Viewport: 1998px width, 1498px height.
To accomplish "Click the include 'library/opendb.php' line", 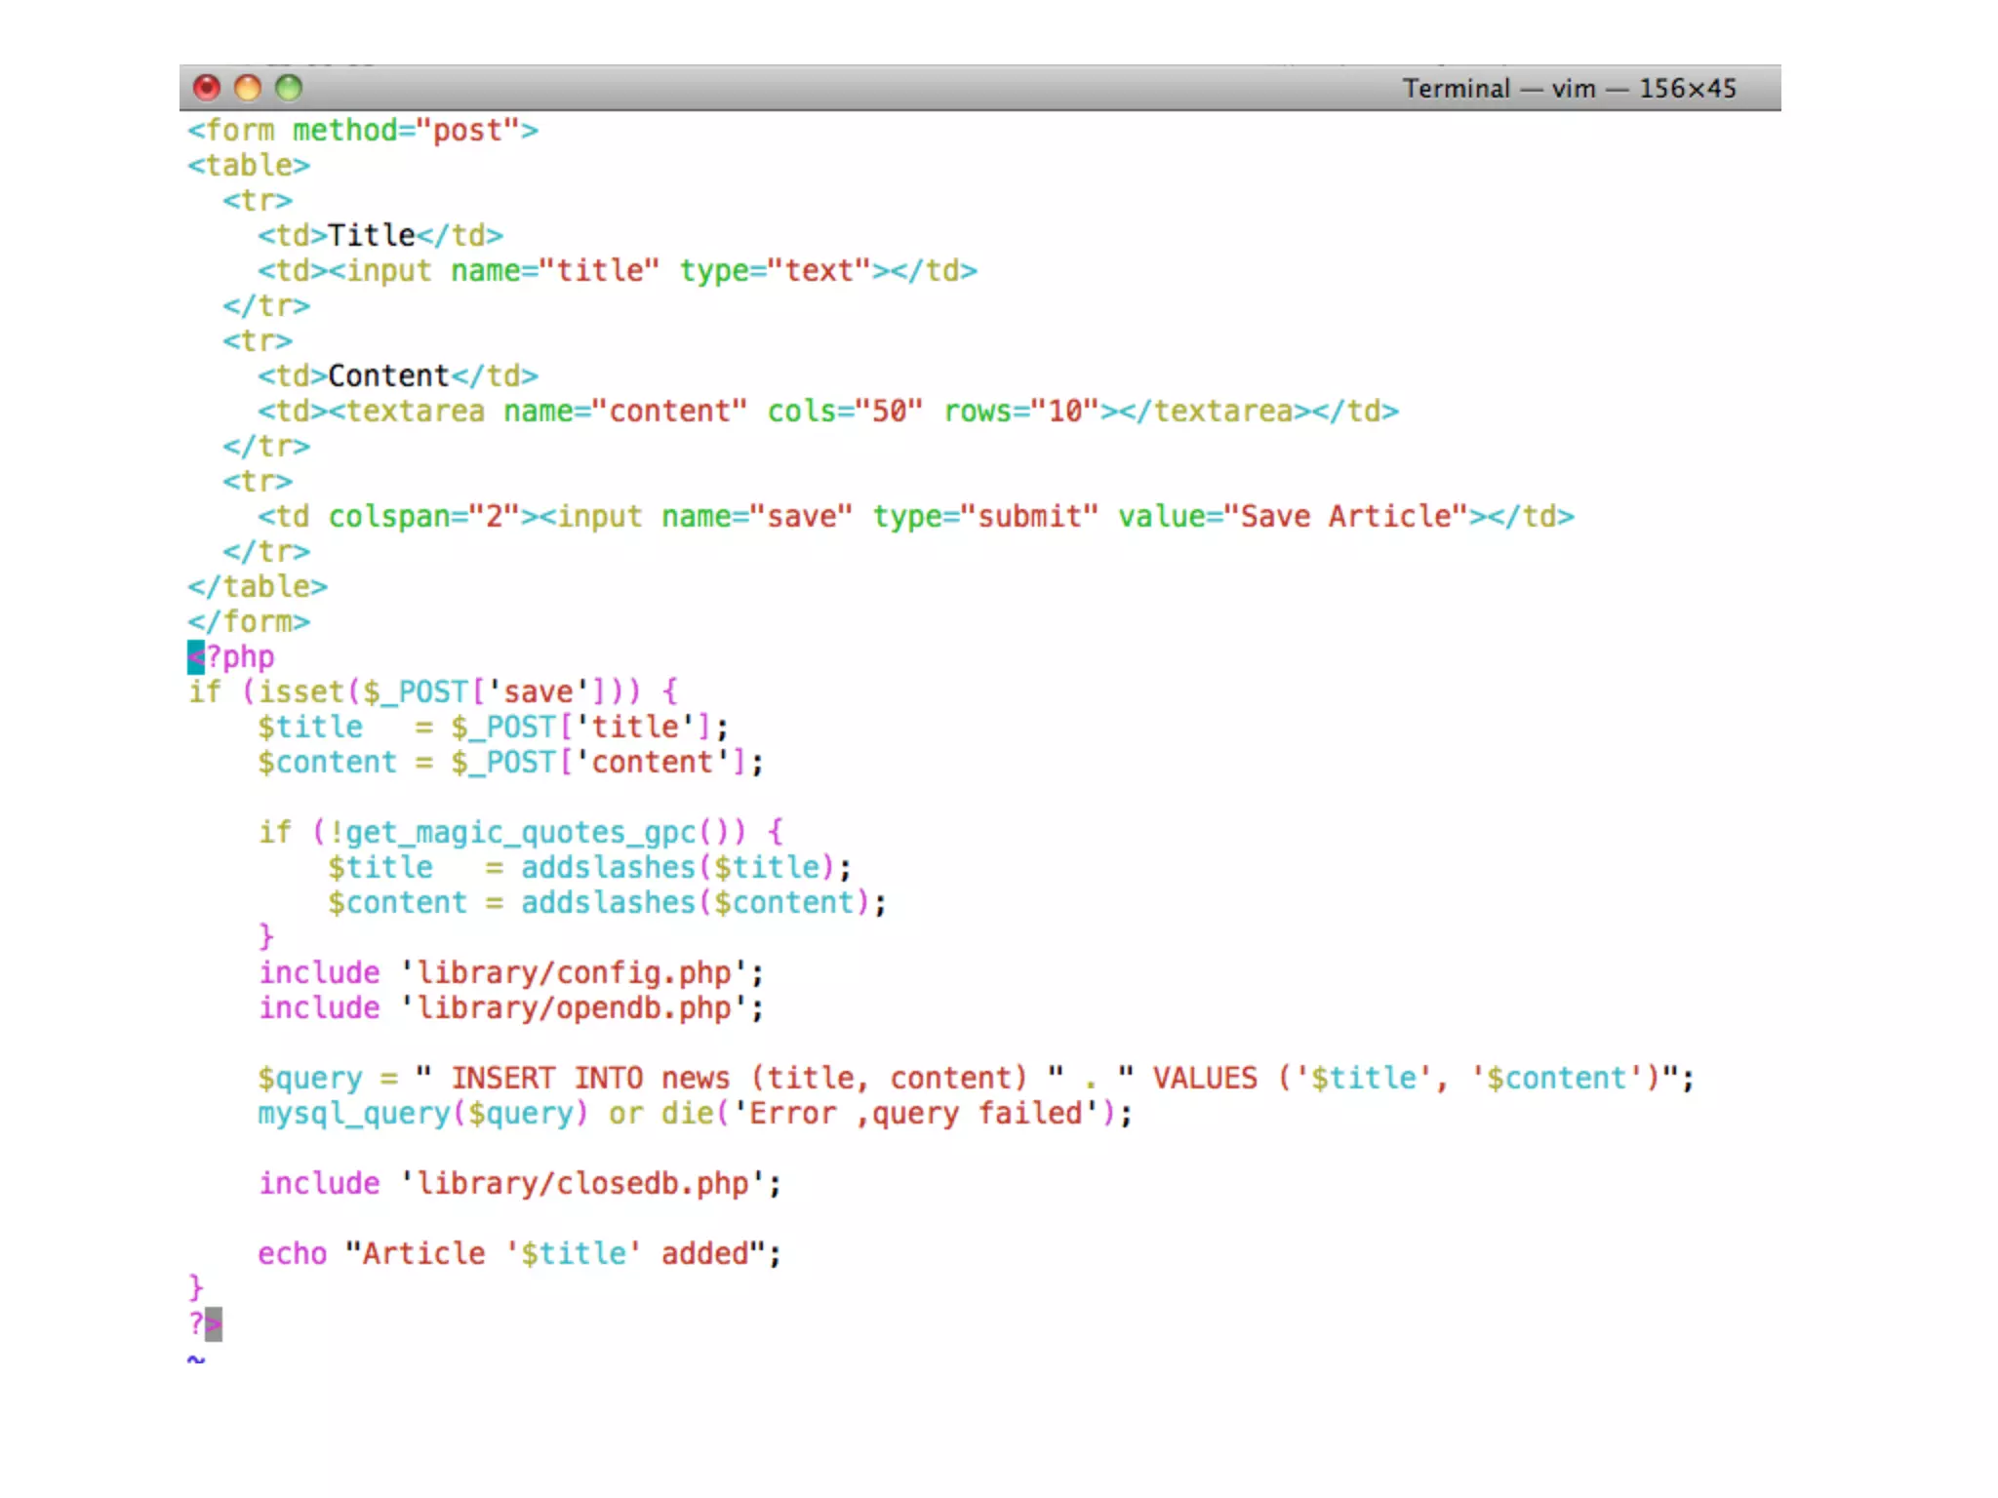I will point(509,1008).
